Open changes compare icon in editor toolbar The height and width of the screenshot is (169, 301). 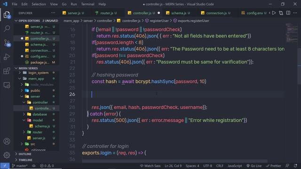tap(281, 13)
